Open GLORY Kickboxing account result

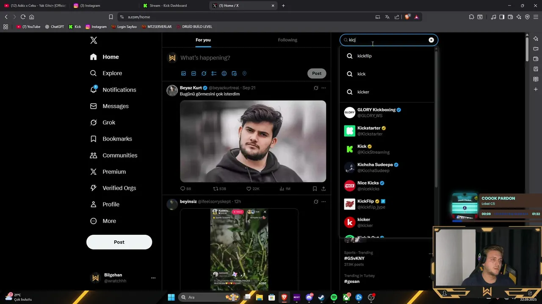pyautogui.click(x=387, y=112)
